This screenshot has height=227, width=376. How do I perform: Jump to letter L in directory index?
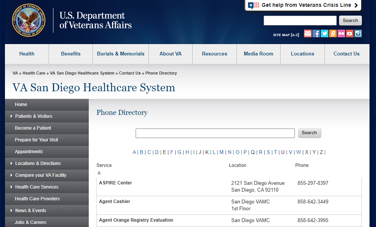pos(214,152)
